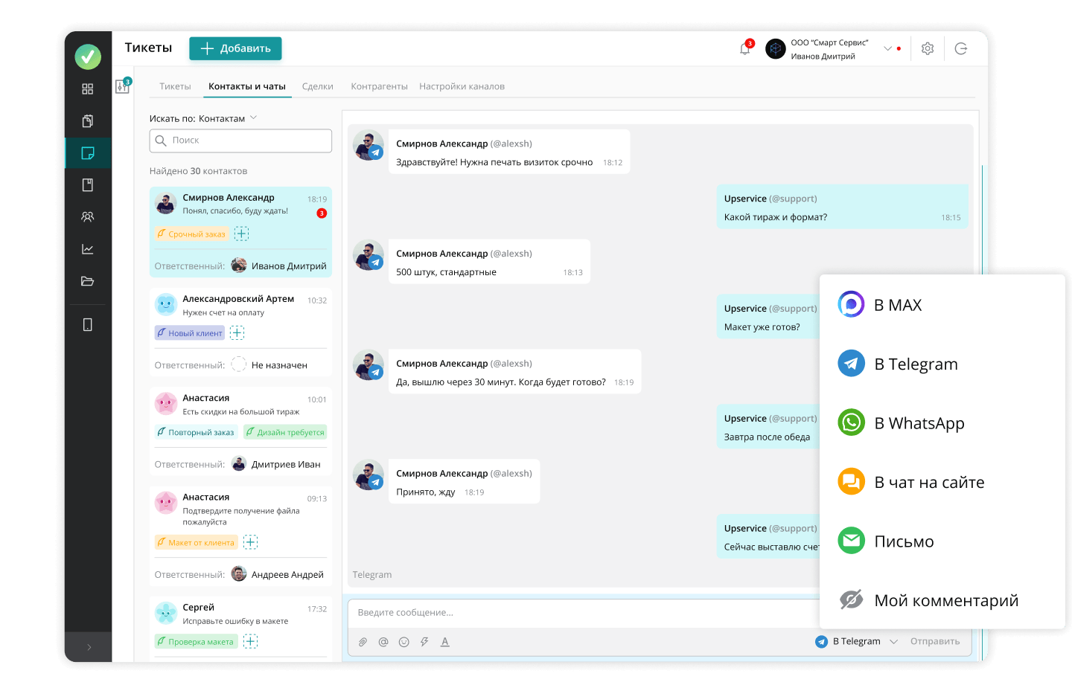Open settings via the gear icon
The width and height of the screenshot is (1072, 685).
(x=927, y=49)
